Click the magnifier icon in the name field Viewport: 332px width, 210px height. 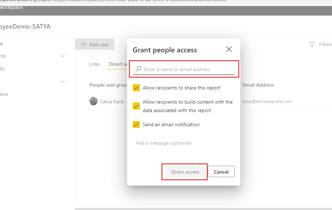click(139, 69)
